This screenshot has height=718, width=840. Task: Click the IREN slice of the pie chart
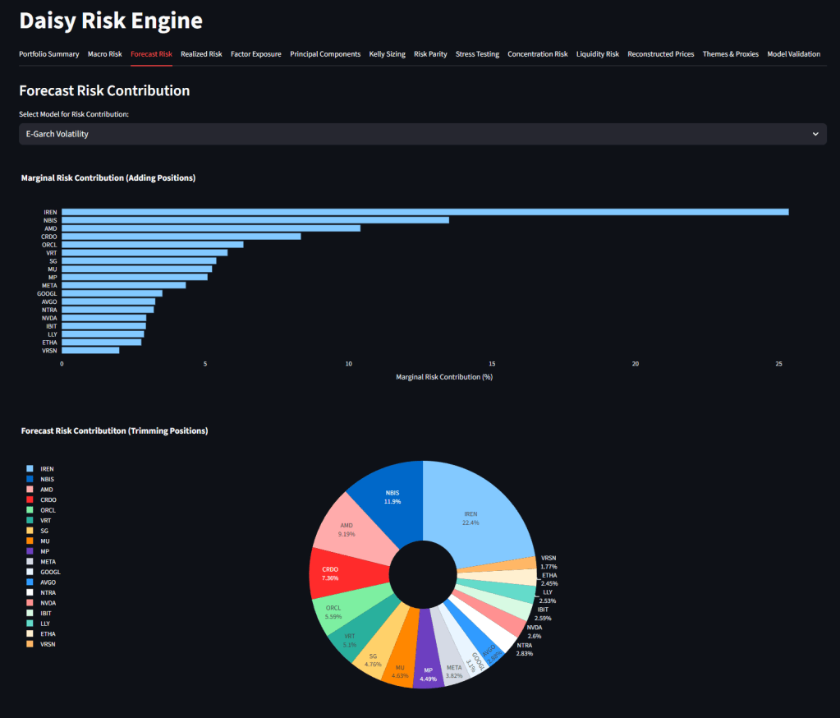click(x=476, y=518)
